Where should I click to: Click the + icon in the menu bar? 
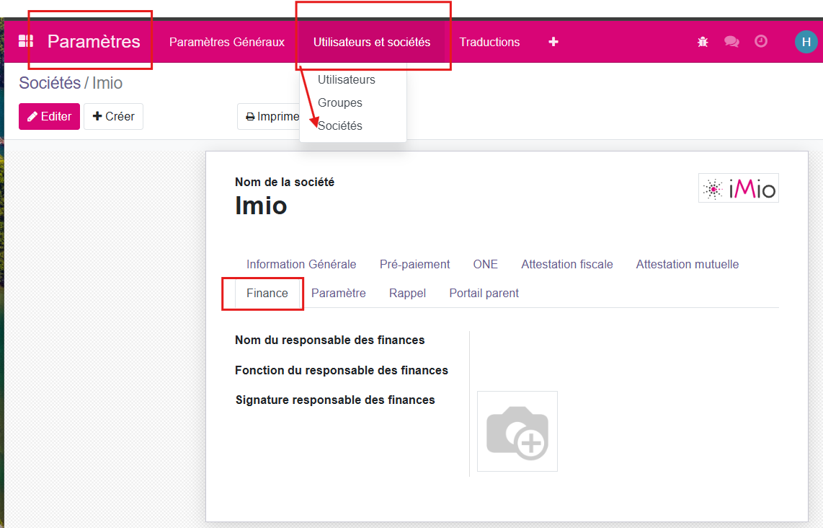(553, 42)
